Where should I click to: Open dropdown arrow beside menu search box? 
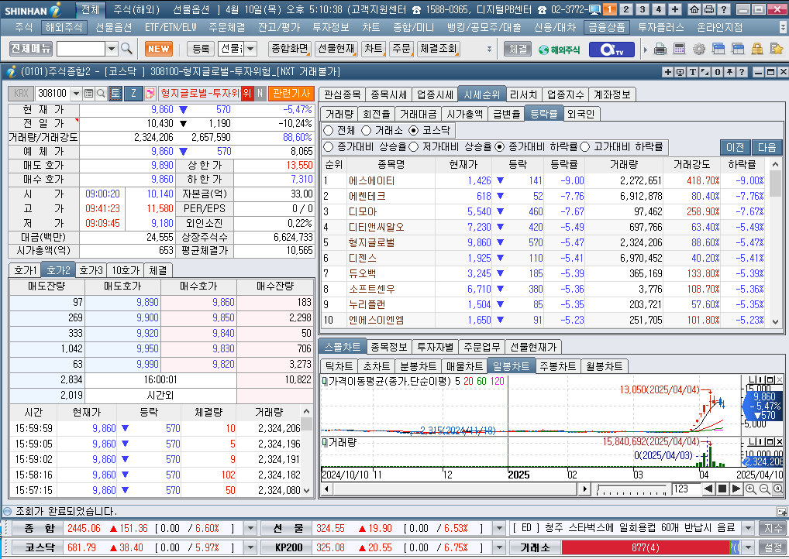click(112, 49)
